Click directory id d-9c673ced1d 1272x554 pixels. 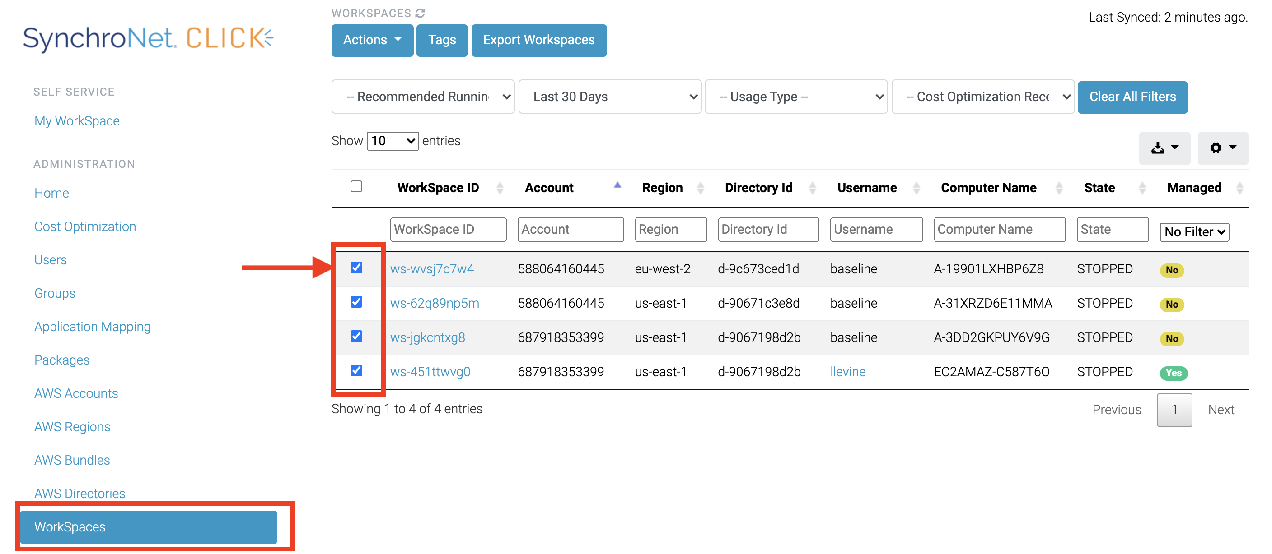[758, 269]
